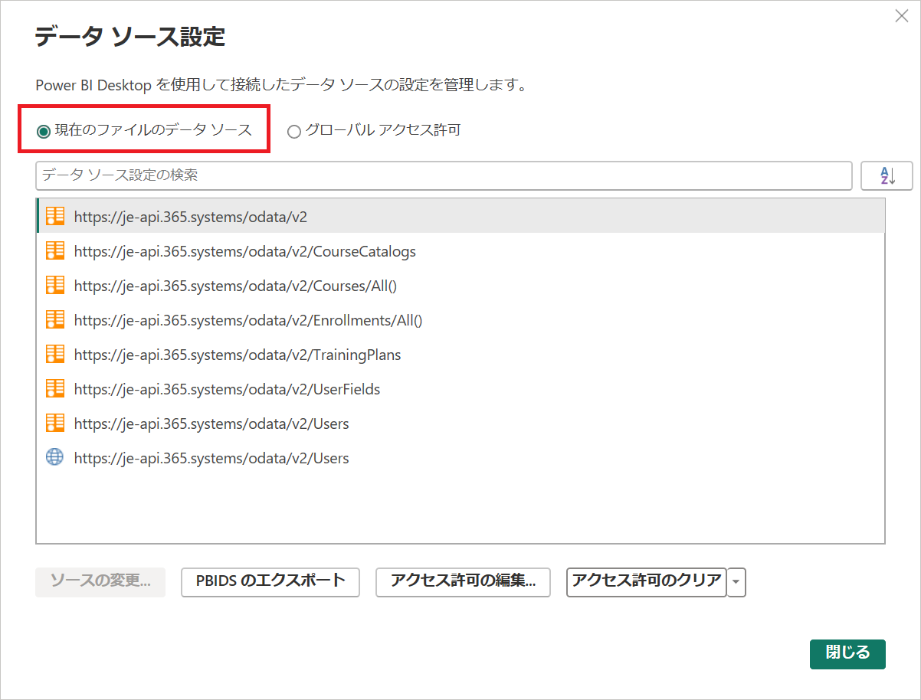Click the OData icon beside Courses/All() entry
Image resolution: width=921 pixels, height=700 pixels.
[55, 285]
